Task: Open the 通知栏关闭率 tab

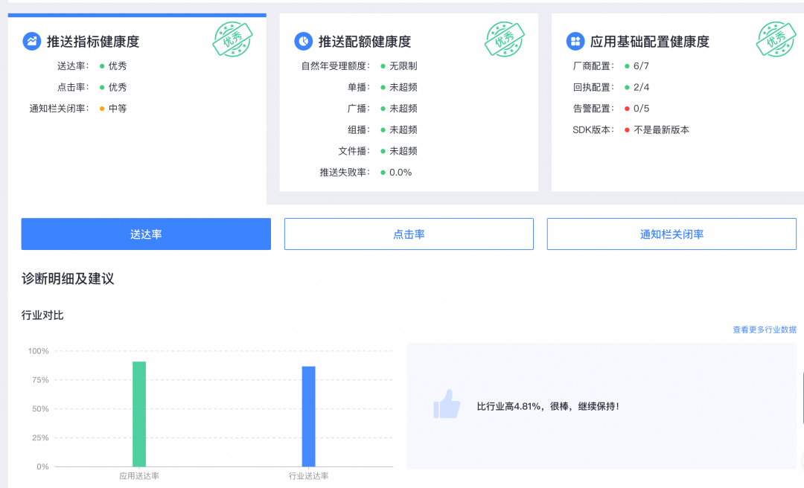Action: (671, 234)
